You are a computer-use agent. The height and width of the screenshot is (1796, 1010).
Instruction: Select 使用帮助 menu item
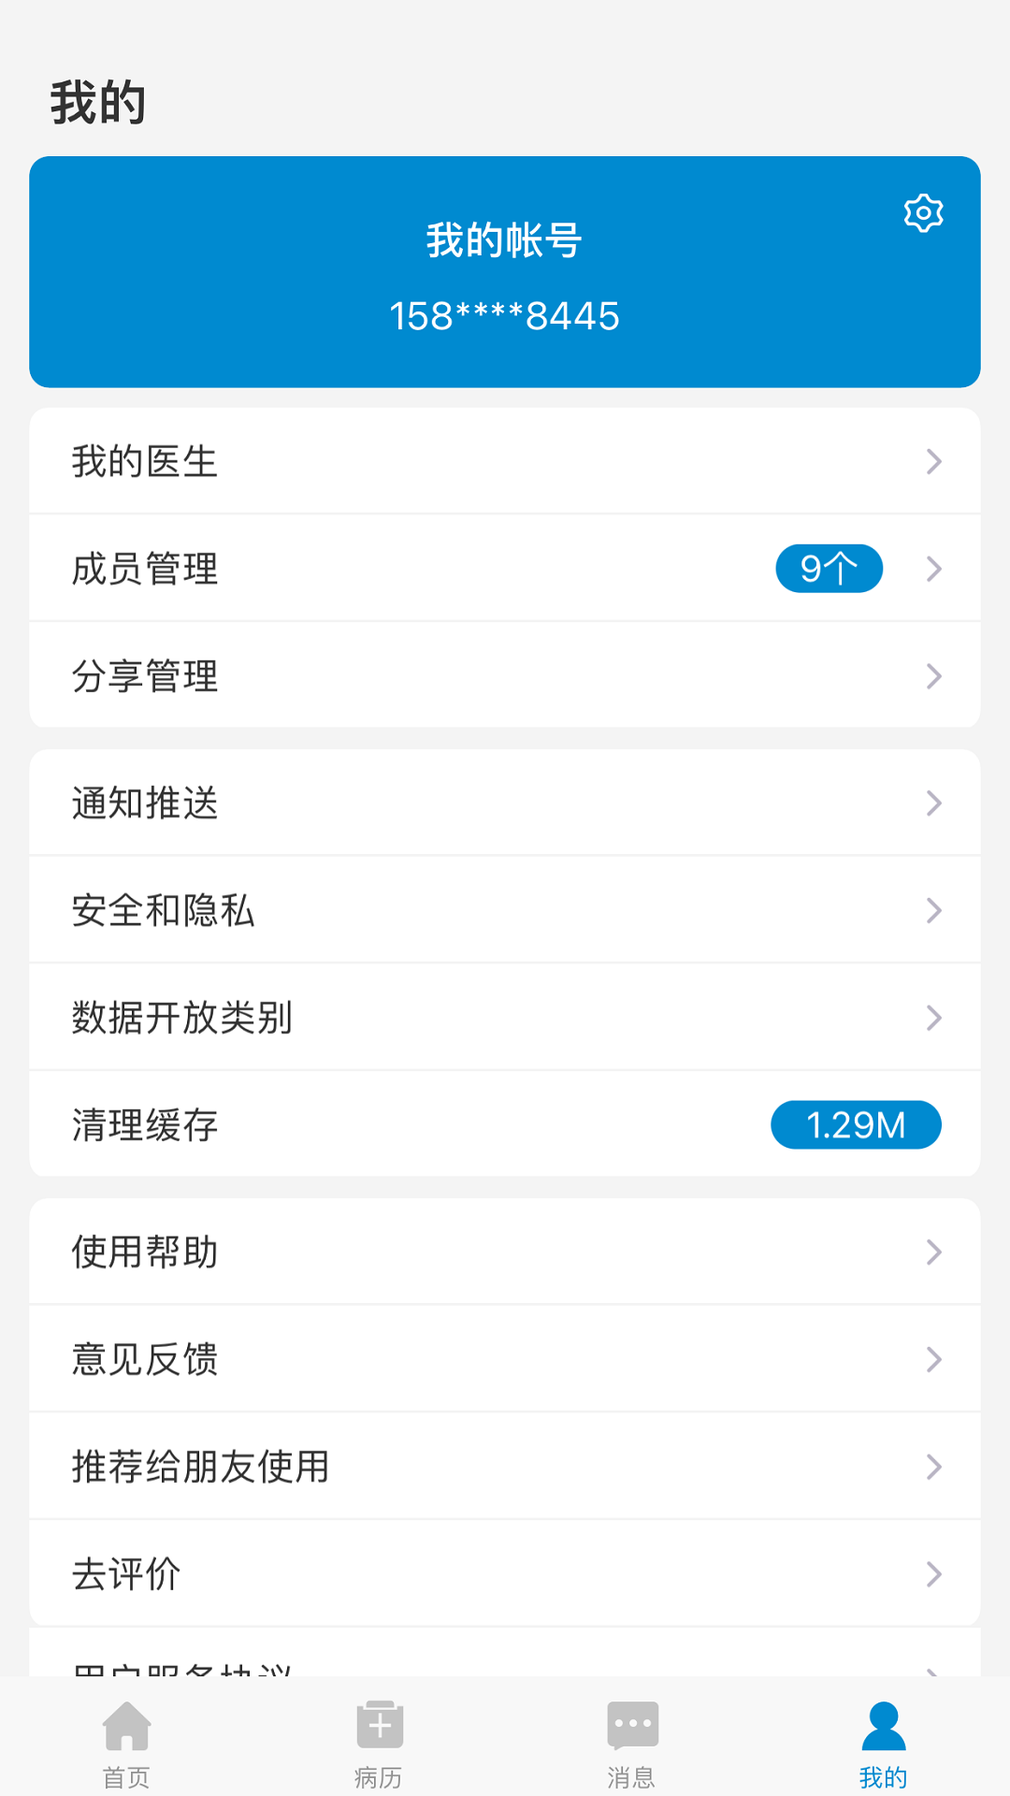click(145, 1252)
